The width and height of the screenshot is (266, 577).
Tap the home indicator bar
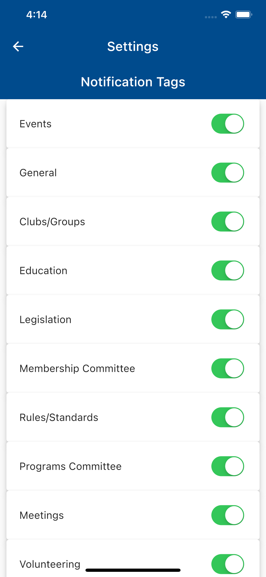[133, 570]
